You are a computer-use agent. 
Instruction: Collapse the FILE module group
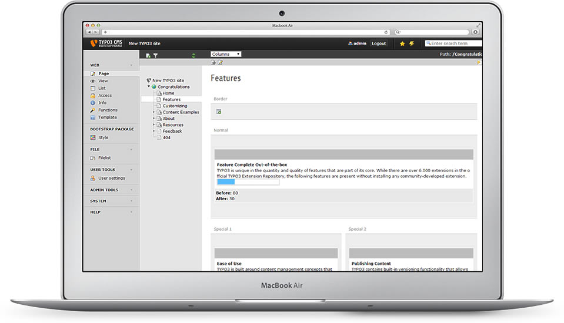point(131,150)
